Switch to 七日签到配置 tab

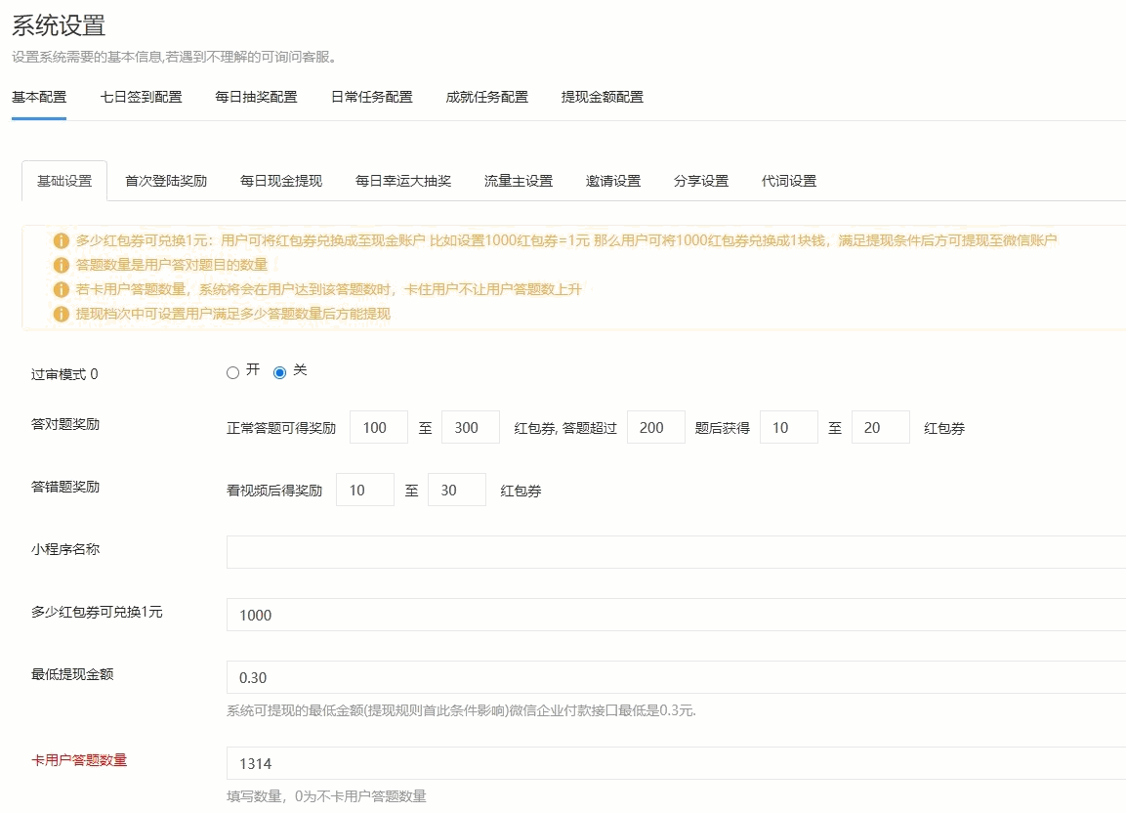point(141,97)
